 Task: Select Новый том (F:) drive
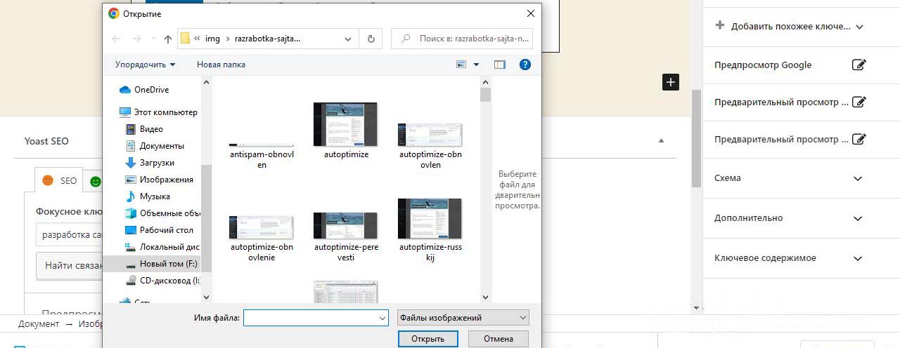pyautogui.click(x=168, y=264)
